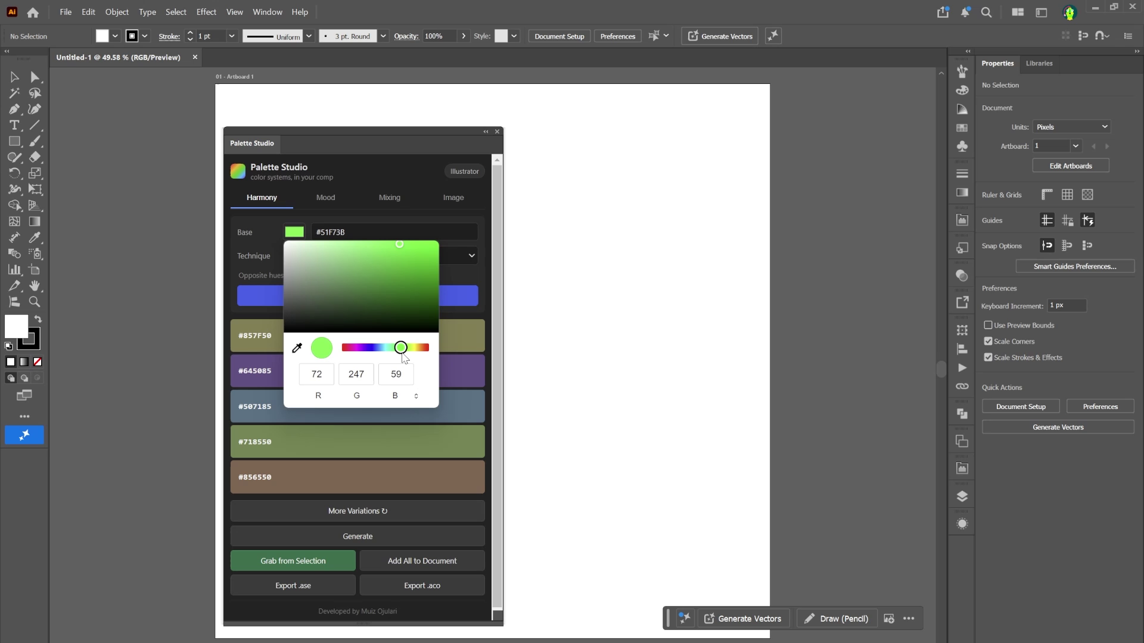The width and height of the screenshot is (1144, 643).
Task: Open Layers panel icon in dock
Action: (962, 497)
